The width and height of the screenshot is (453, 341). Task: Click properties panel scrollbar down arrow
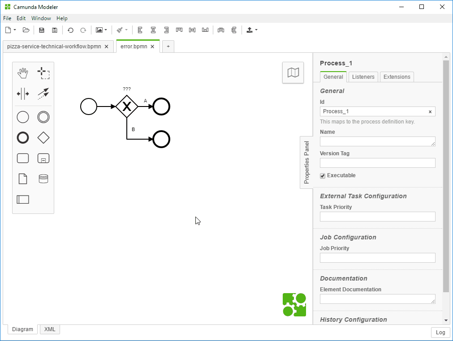click(x=446, y=320)
